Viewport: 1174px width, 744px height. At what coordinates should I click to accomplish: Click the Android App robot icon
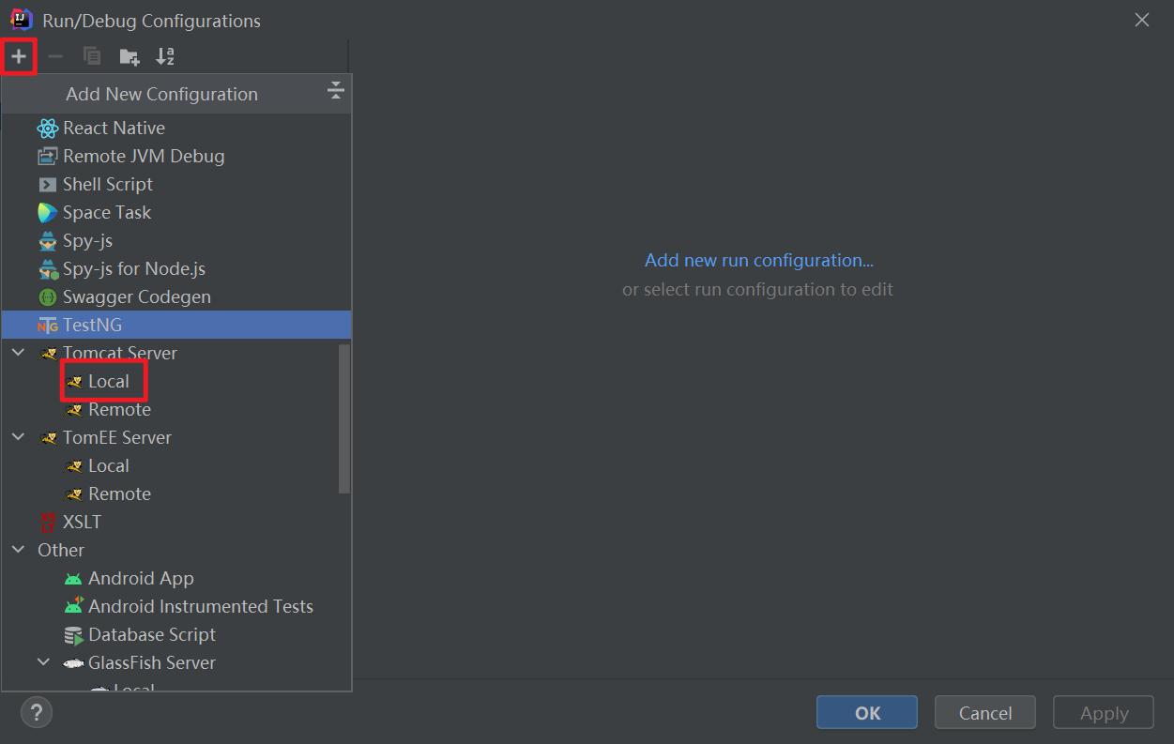[73, 579]
